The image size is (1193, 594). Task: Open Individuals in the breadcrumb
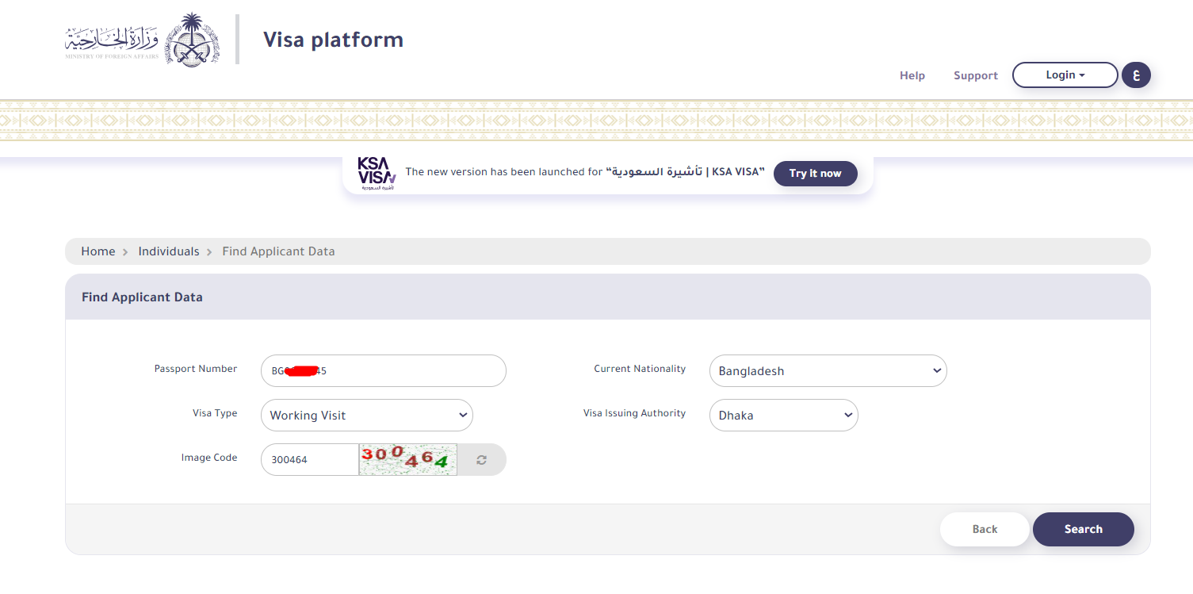pos(169,251)
